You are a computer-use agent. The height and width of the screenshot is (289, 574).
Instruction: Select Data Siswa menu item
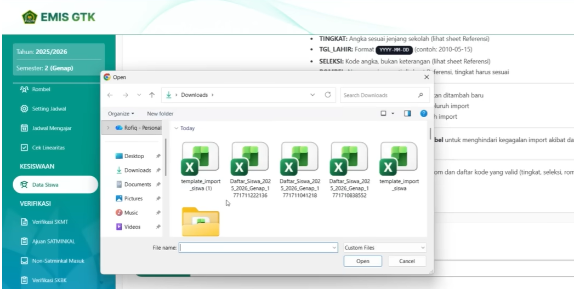tap(55, 184)
